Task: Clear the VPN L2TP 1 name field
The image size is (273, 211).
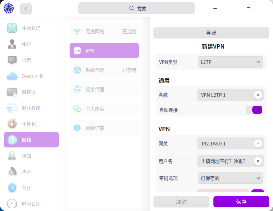Action: click(x=258, y=95)
